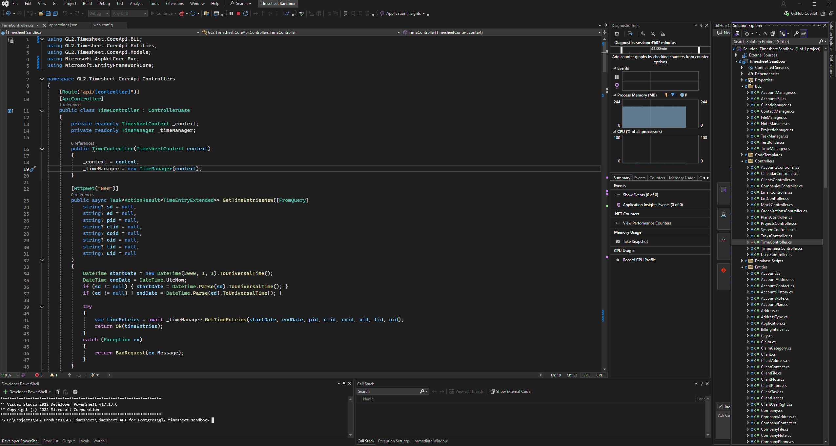
Task: Click the Hot Reload flame icon
Action: click(181, 13)
